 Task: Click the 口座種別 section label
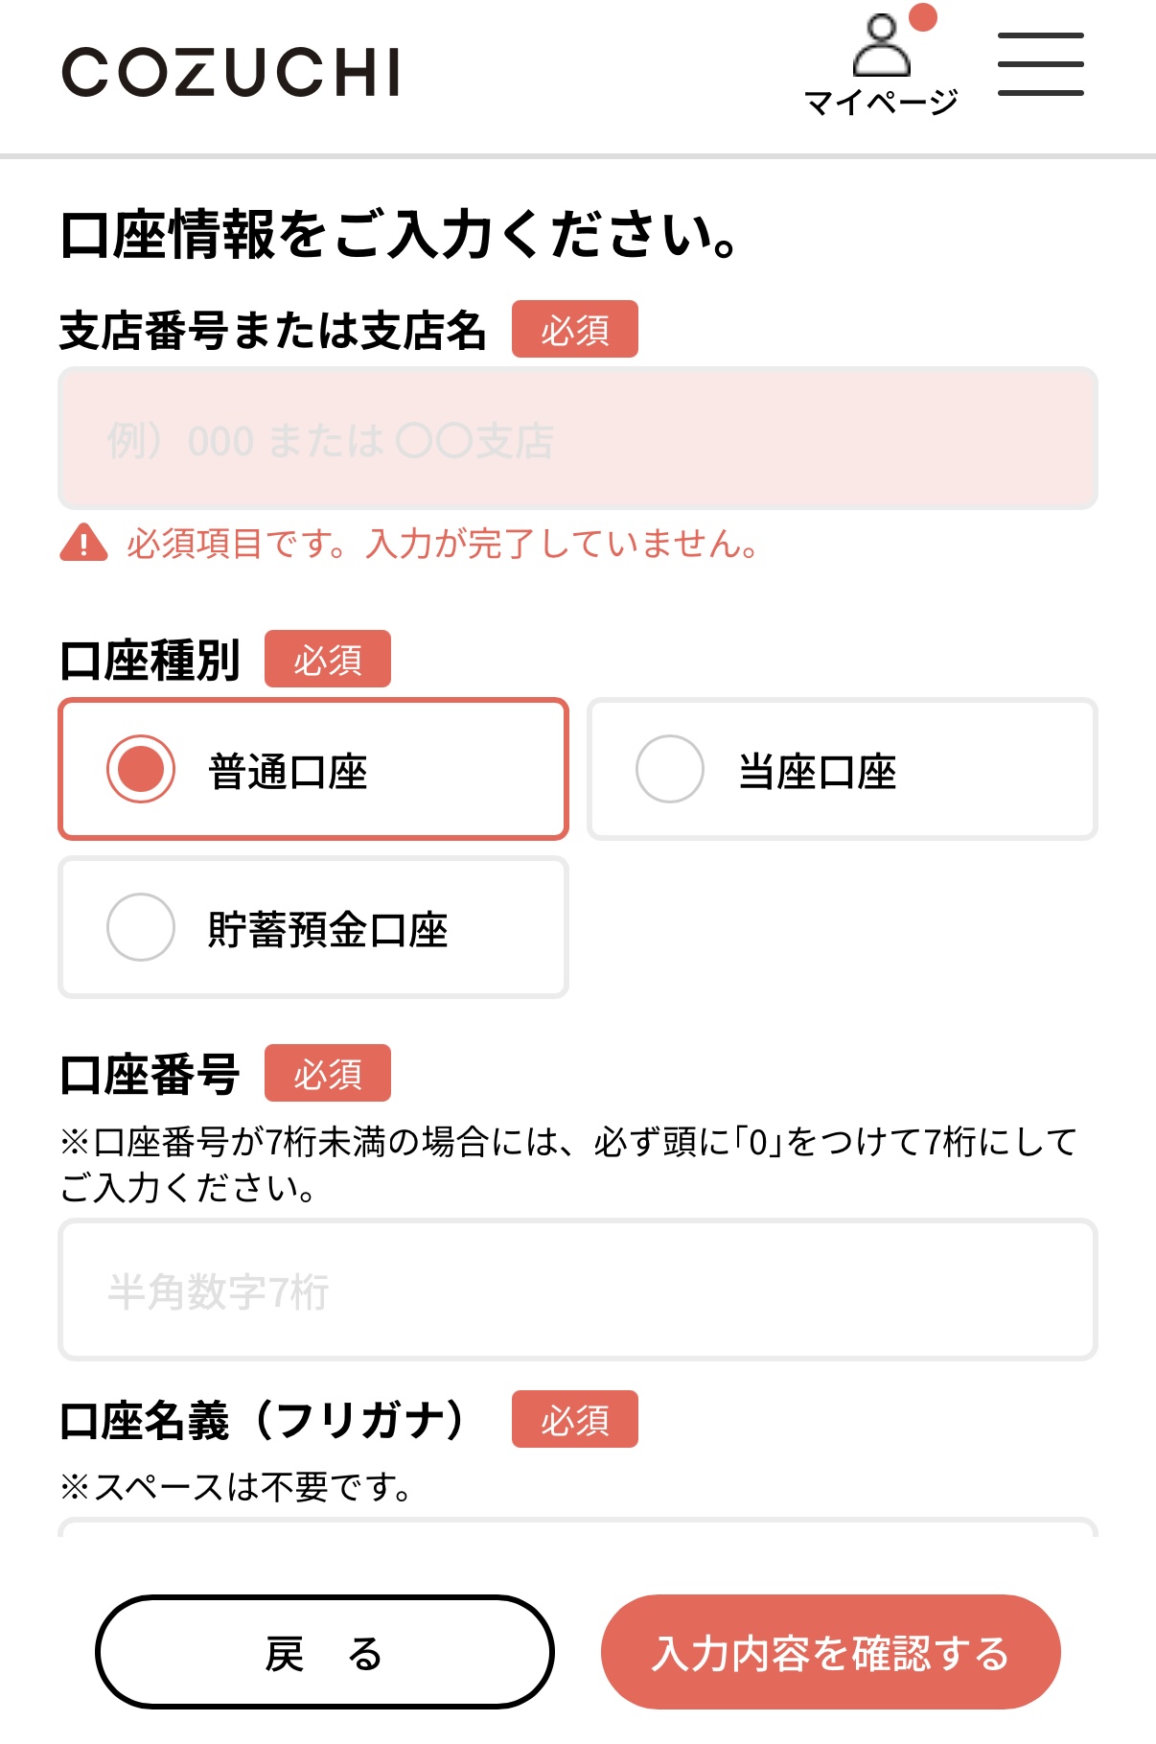[x=150, y=661]
